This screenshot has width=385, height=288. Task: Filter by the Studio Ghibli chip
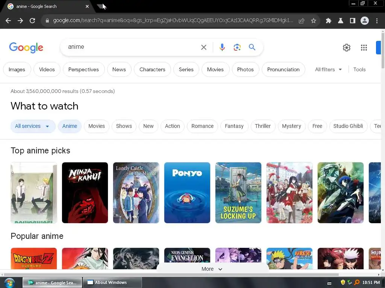tap(348, 126)
